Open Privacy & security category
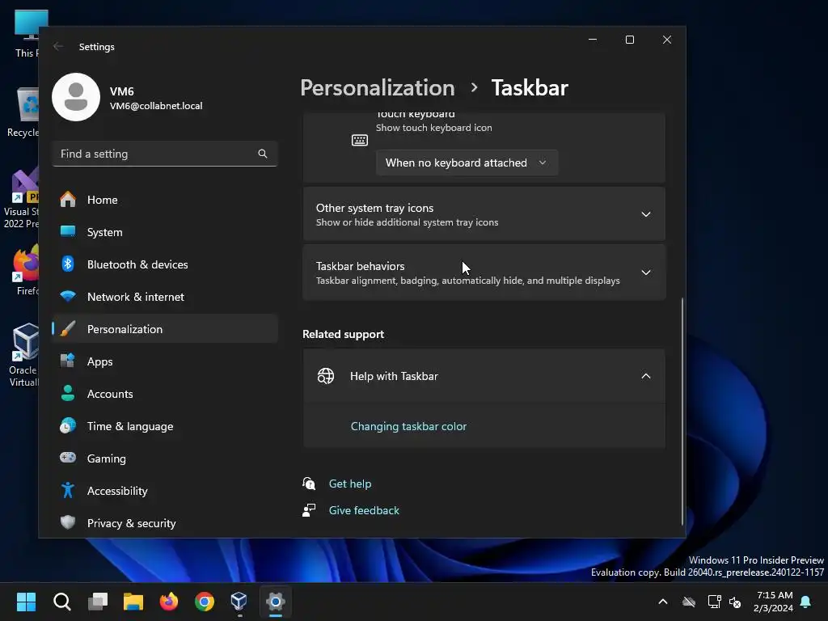The height and width of the screenshot is (621, 828). 165,523
